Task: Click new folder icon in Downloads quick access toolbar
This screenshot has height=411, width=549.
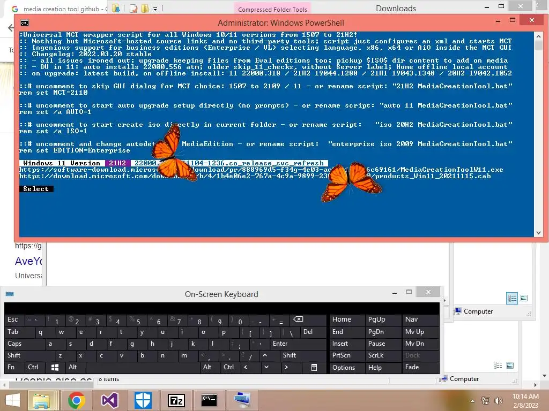Action: click(x=145, y=9)
